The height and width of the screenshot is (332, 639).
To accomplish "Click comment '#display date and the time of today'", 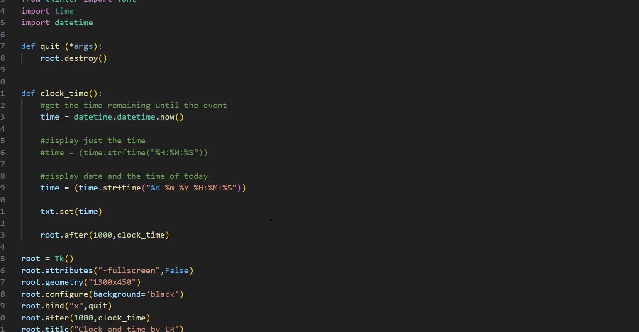I will [x=124, y=176].
